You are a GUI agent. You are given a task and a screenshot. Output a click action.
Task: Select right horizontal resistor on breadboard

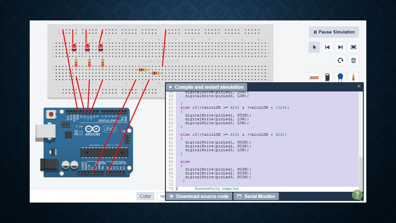(155, 73)
